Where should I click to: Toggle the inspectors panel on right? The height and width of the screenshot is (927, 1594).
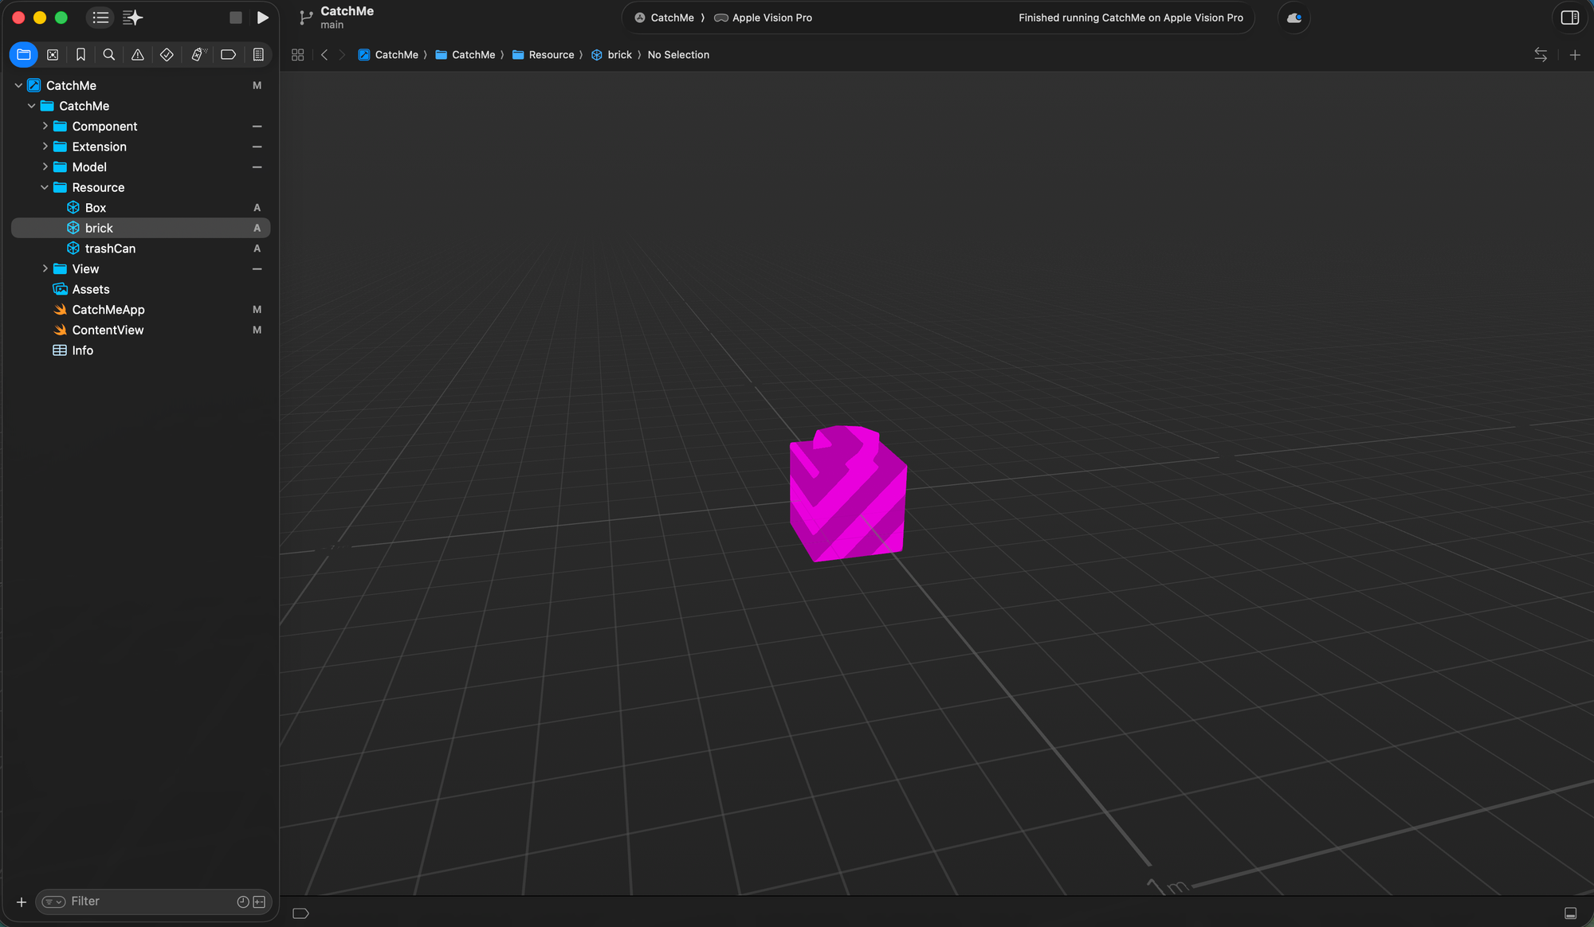coord(1569,18)
